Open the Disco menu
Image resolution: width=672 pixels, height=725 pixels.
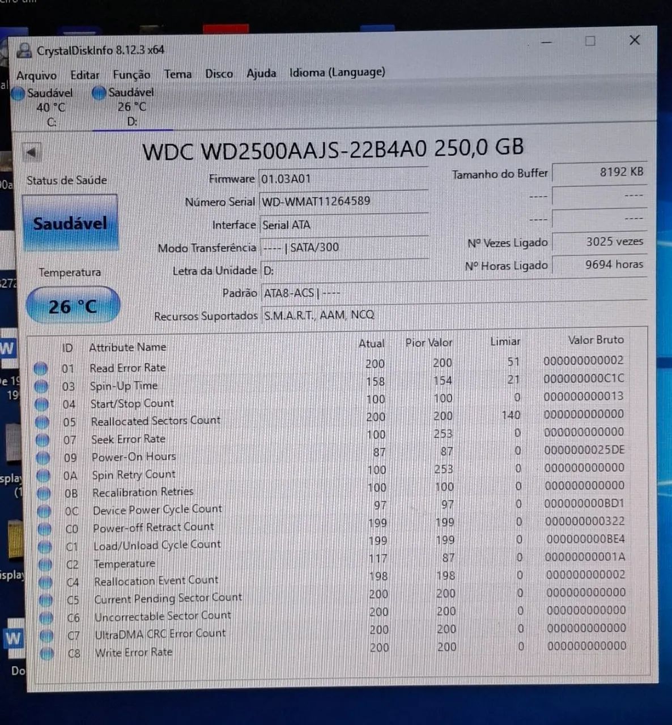[x=219, y=73]
